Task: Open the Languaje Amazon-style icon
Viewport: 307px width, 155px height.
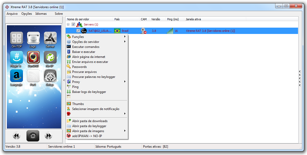Action: pyautogui.click(x=17, y=76)
